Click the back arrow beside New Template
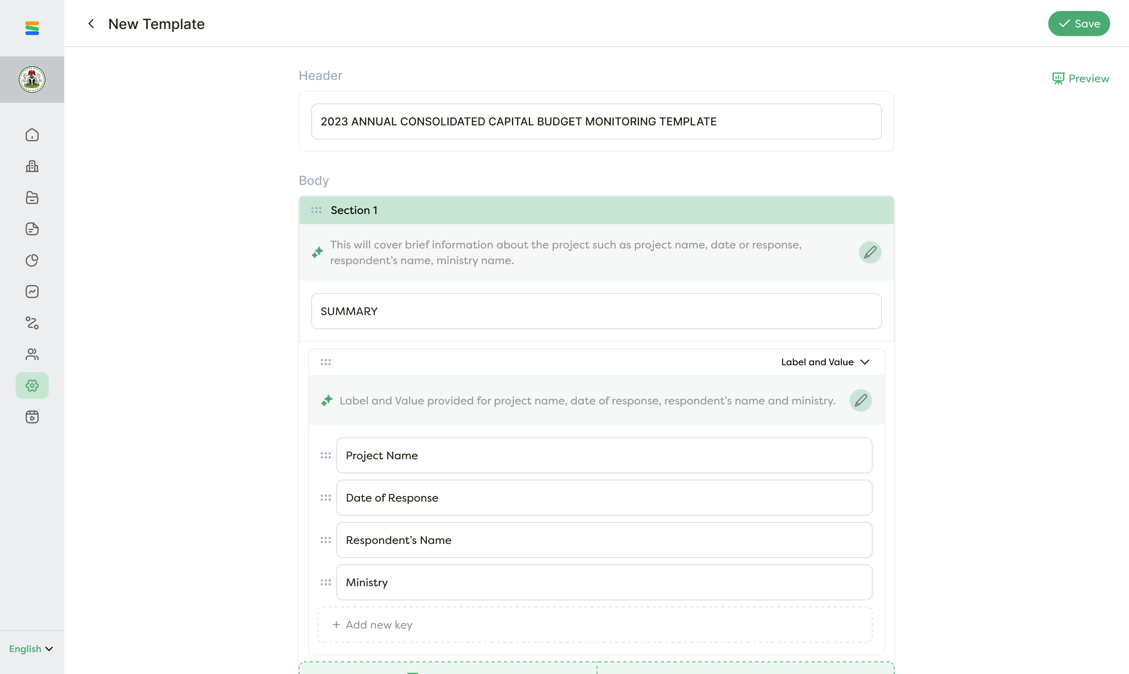This screenshot has height=674, width=1129. (x=91, y=24)
